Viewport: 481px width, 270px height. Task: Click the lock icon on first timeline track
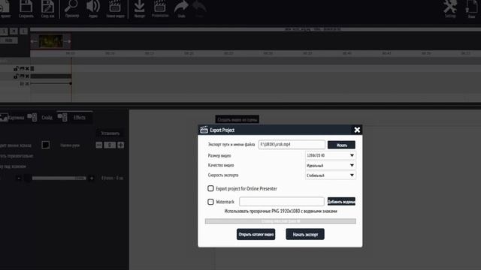click(16, 68)
